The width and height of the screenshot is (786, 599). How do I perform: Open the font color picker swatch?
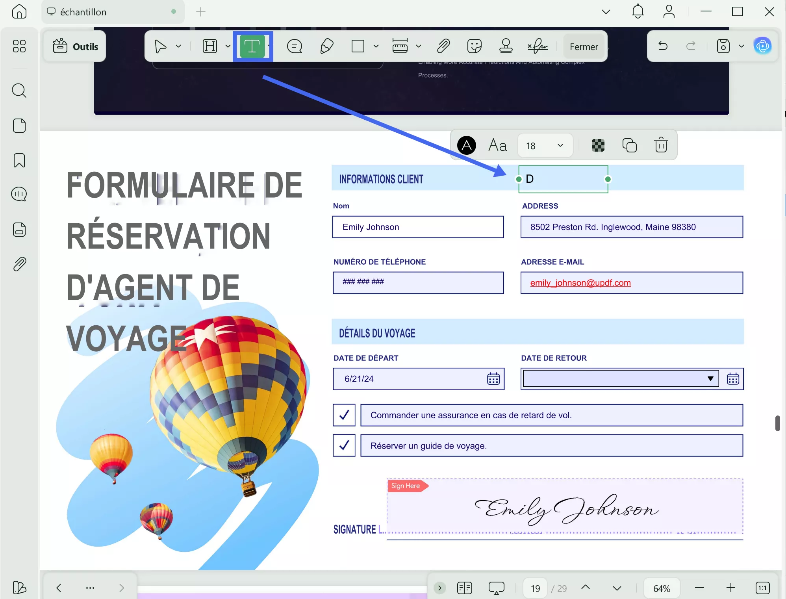[466, 145]
